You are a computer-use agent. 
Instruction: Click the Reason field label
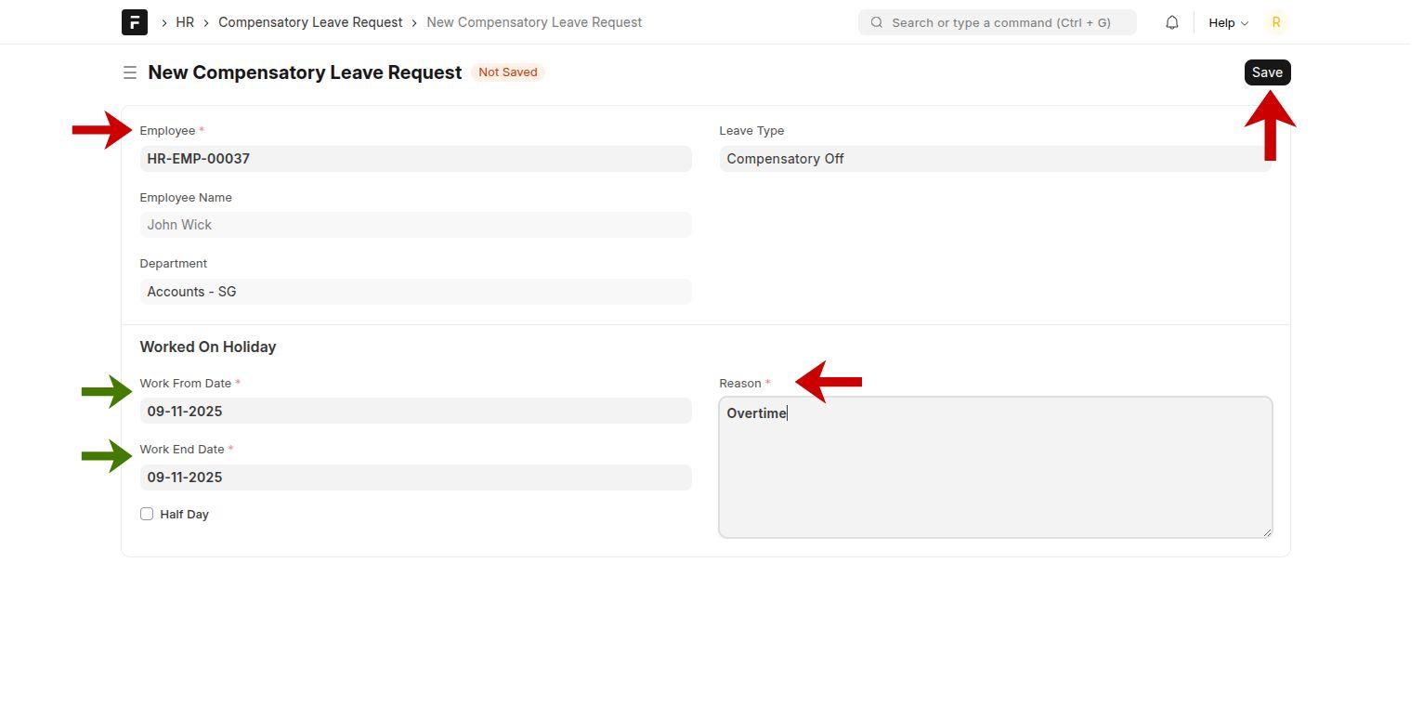coord(740,383)
